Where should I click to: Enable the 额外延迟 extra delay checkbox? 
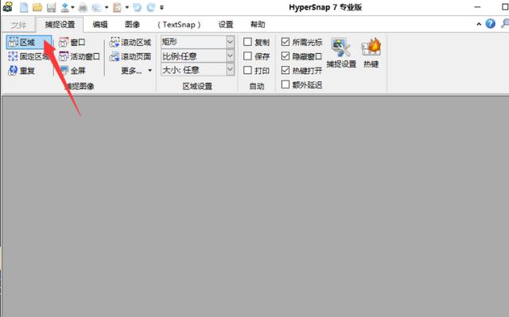click(x=286, y=84)
